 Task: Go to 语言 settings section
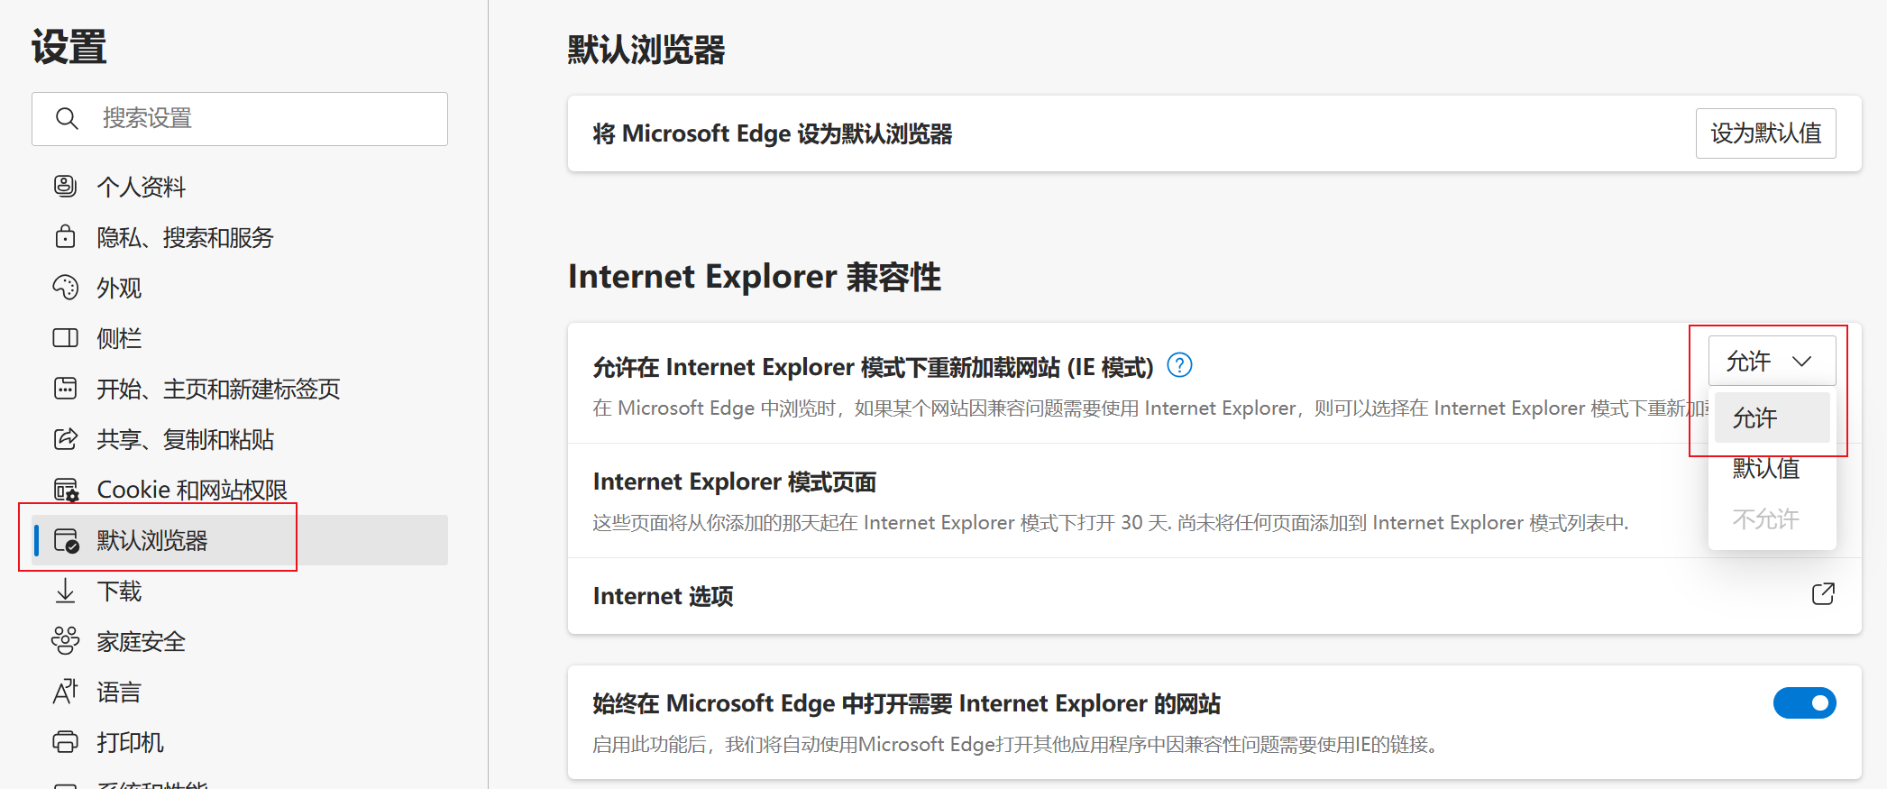119,692
